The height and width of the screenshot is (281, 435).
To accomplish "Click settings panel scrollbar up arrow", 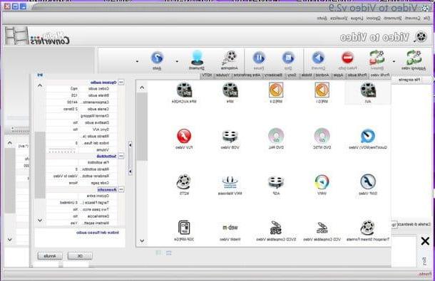I will [x=40, y=85].
